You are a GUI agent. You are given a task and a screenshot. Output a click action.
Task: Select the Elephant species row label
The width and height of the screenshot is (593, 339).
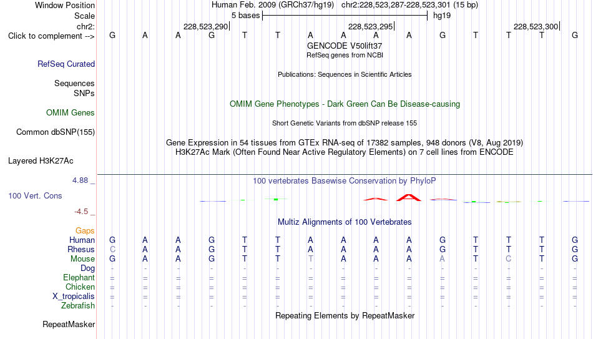click(79, 278)
